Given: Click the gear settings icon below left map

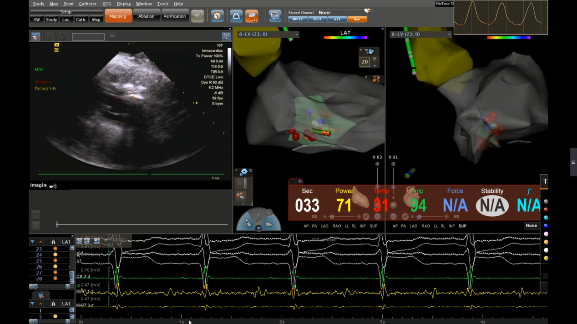Looking at the screenshot, I should coord(244,172).
